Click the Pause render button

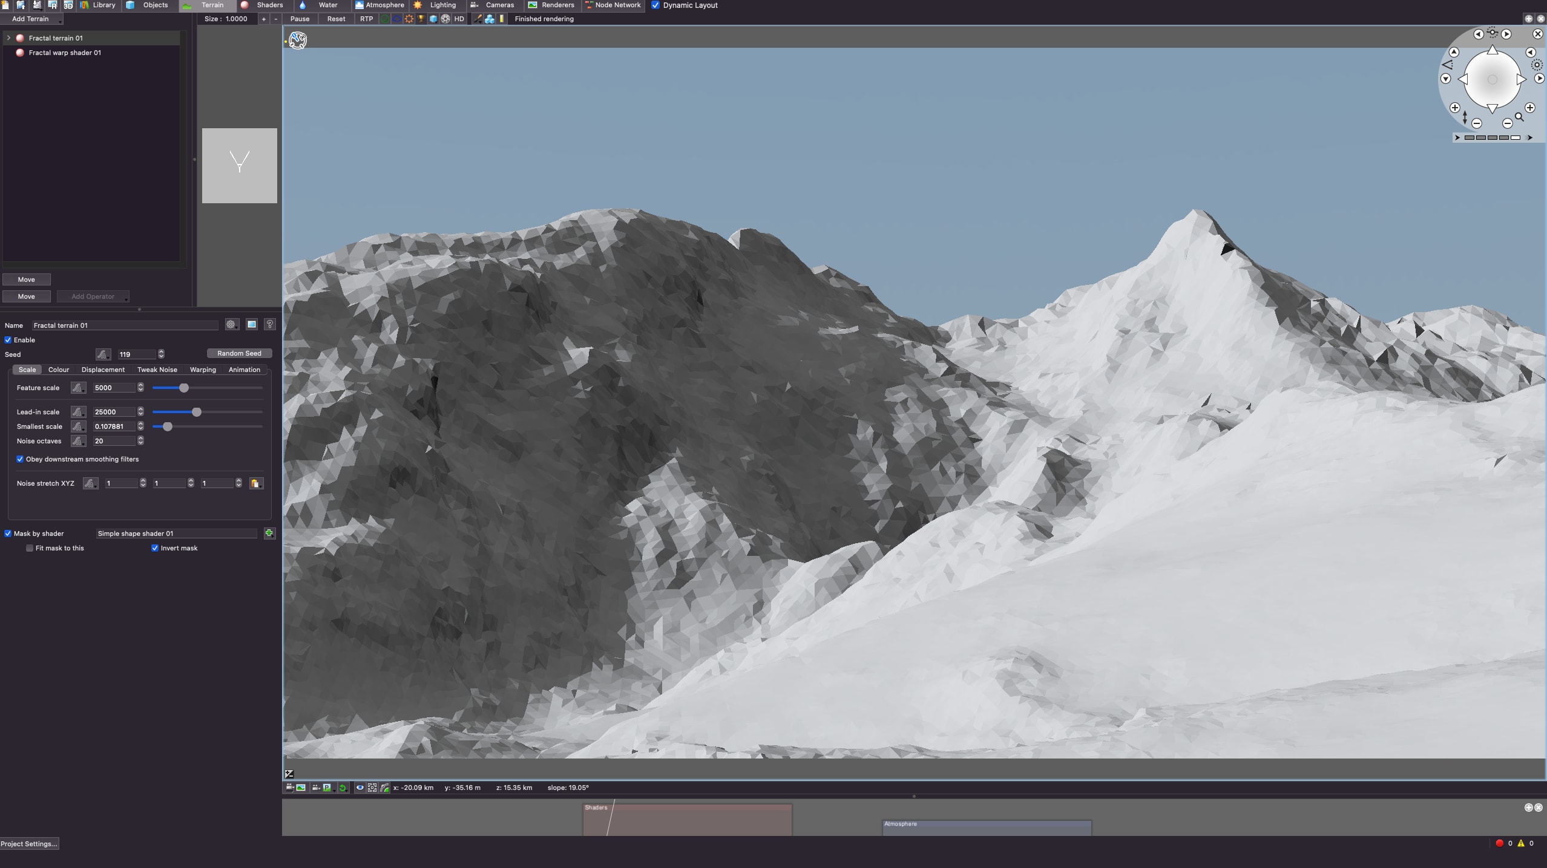(x=300, y=19)
